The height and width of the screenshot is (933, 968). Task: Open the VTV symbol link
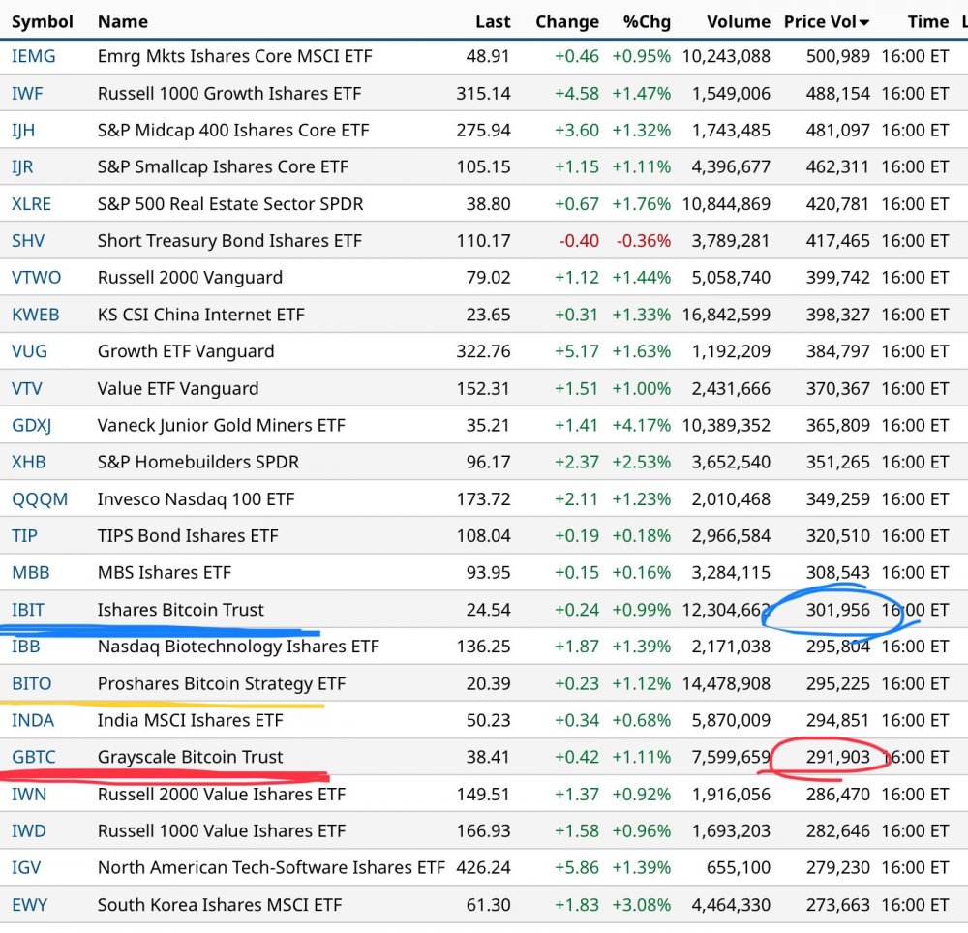26,388
